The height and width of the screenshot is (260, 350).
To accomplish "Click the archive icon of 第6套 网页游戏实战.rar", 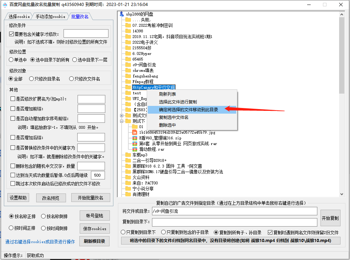I will tap(134, 144).
